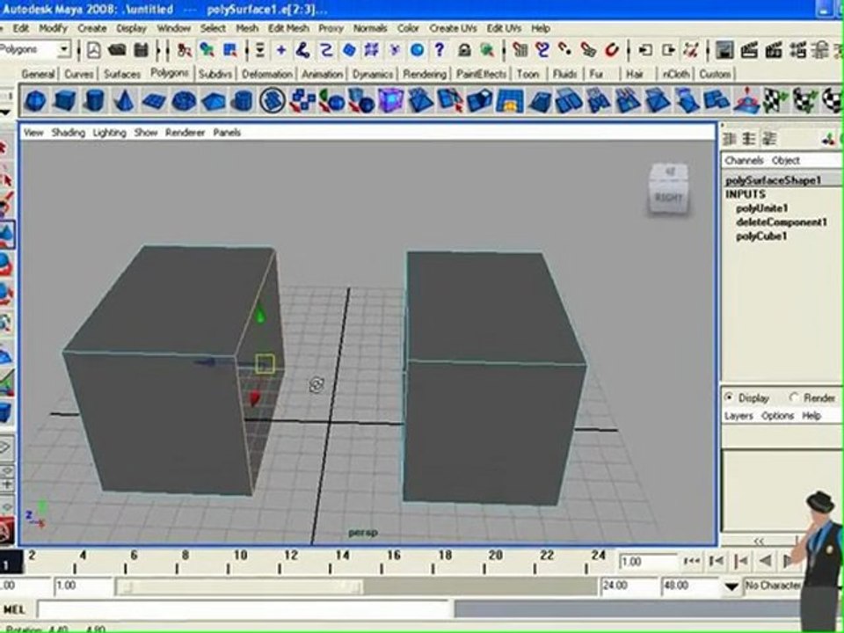Select by hierarchy mode icon
Screen dimensions: 844x633
[184, 50]
